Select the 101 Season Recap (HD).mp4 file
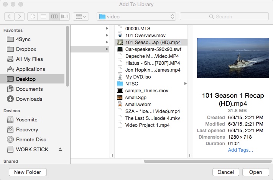 pyautogui.click(x=151, y=42)
